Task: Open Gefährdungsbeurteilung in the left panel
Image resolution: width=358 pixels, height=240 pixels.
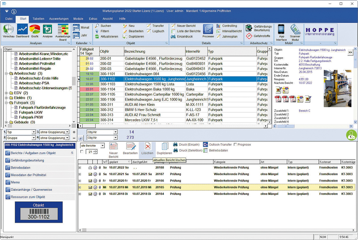Action: click(x=27, y=160)
